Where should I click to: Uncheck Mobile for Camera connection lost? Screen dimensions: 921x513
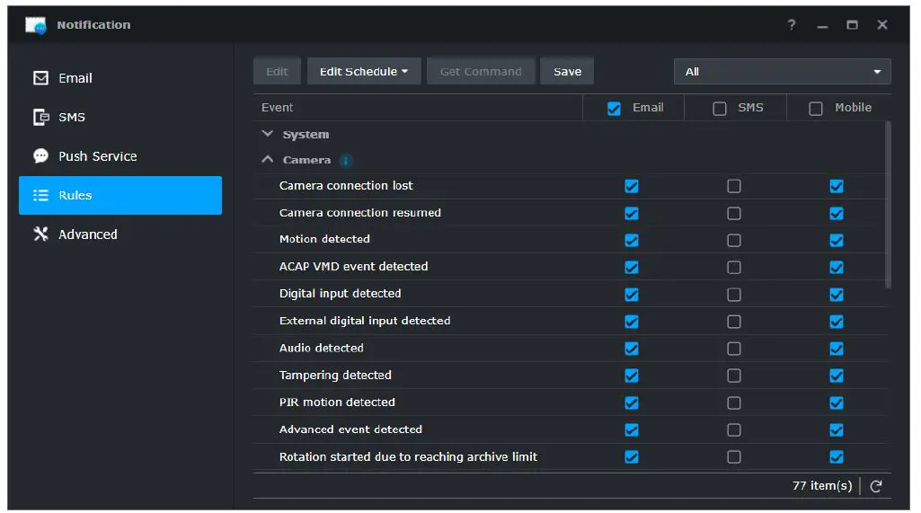point(837,186)
